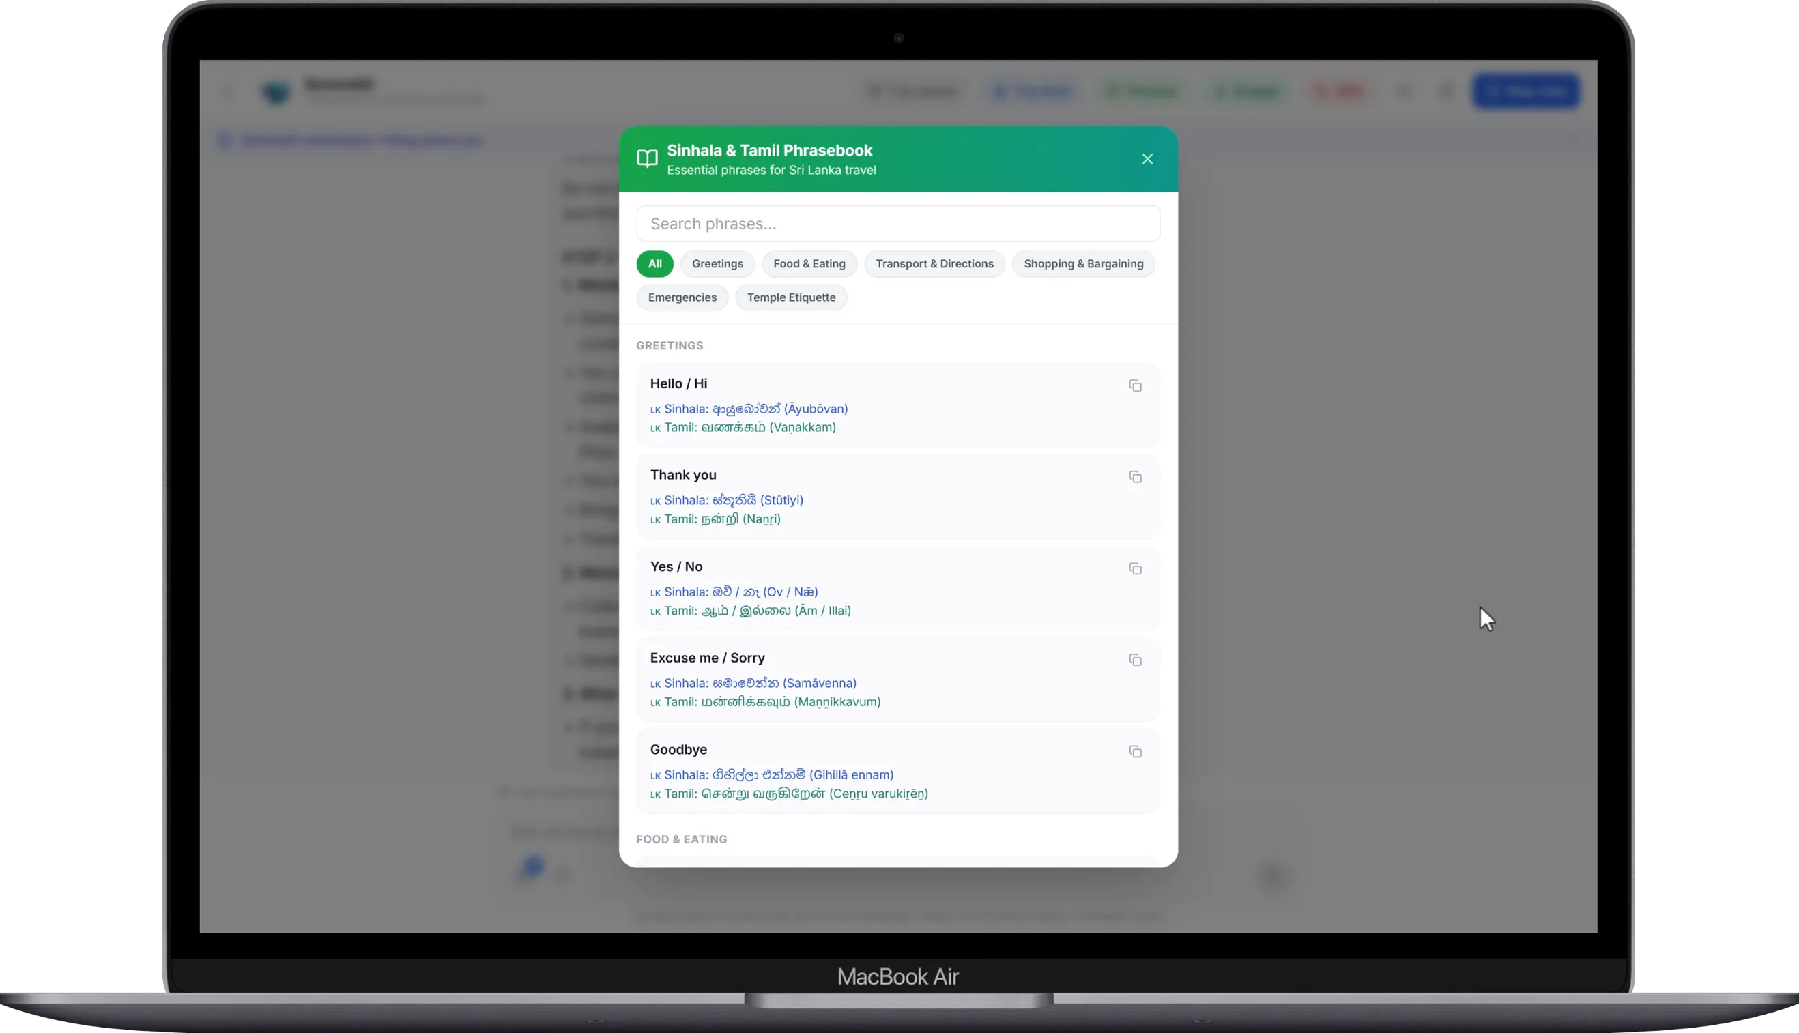Filter phrases by Emergencies
1799x1033 pixels.
[x=681, y=297]
